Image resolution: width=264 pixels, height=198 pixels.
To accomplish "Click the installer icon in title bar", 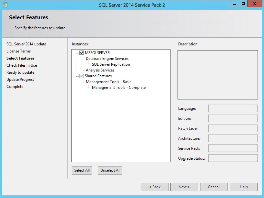I will tap(5, 5).
